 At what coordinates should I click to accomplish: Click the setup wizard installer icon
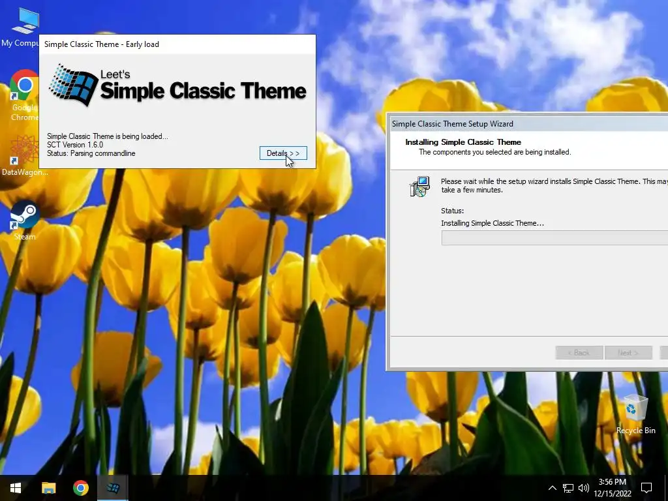coord(420,187)
